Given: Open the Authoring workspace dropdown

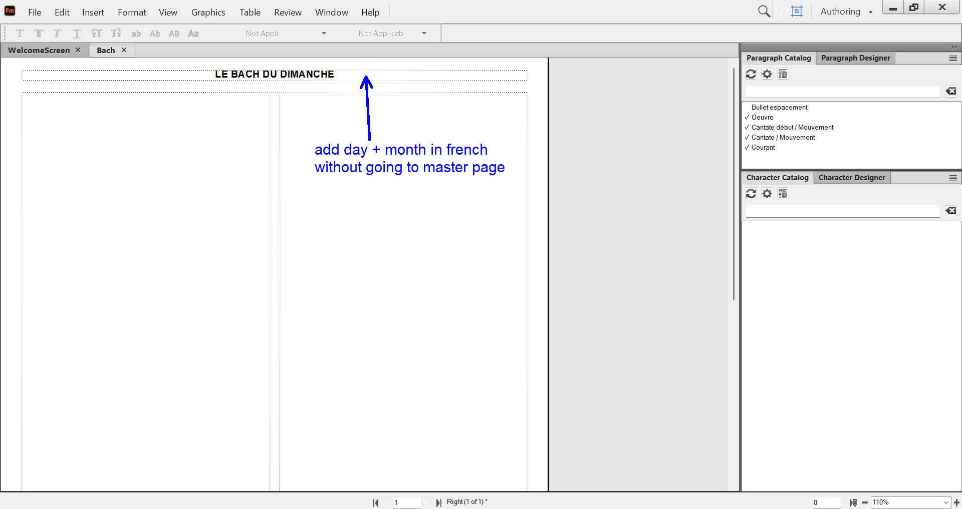Looking at the screenshot, I should (x=846, y=12).
